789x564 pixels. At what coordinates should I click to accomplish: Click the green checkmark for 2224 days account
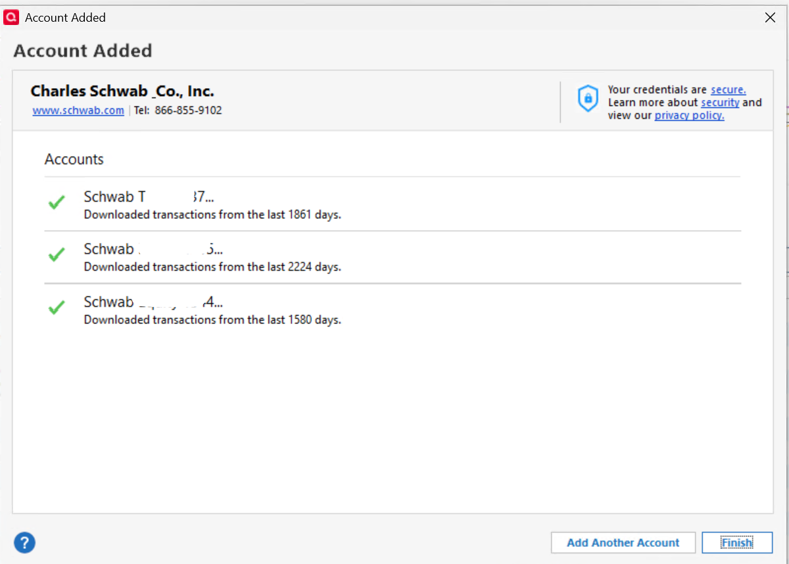point(57,254)
